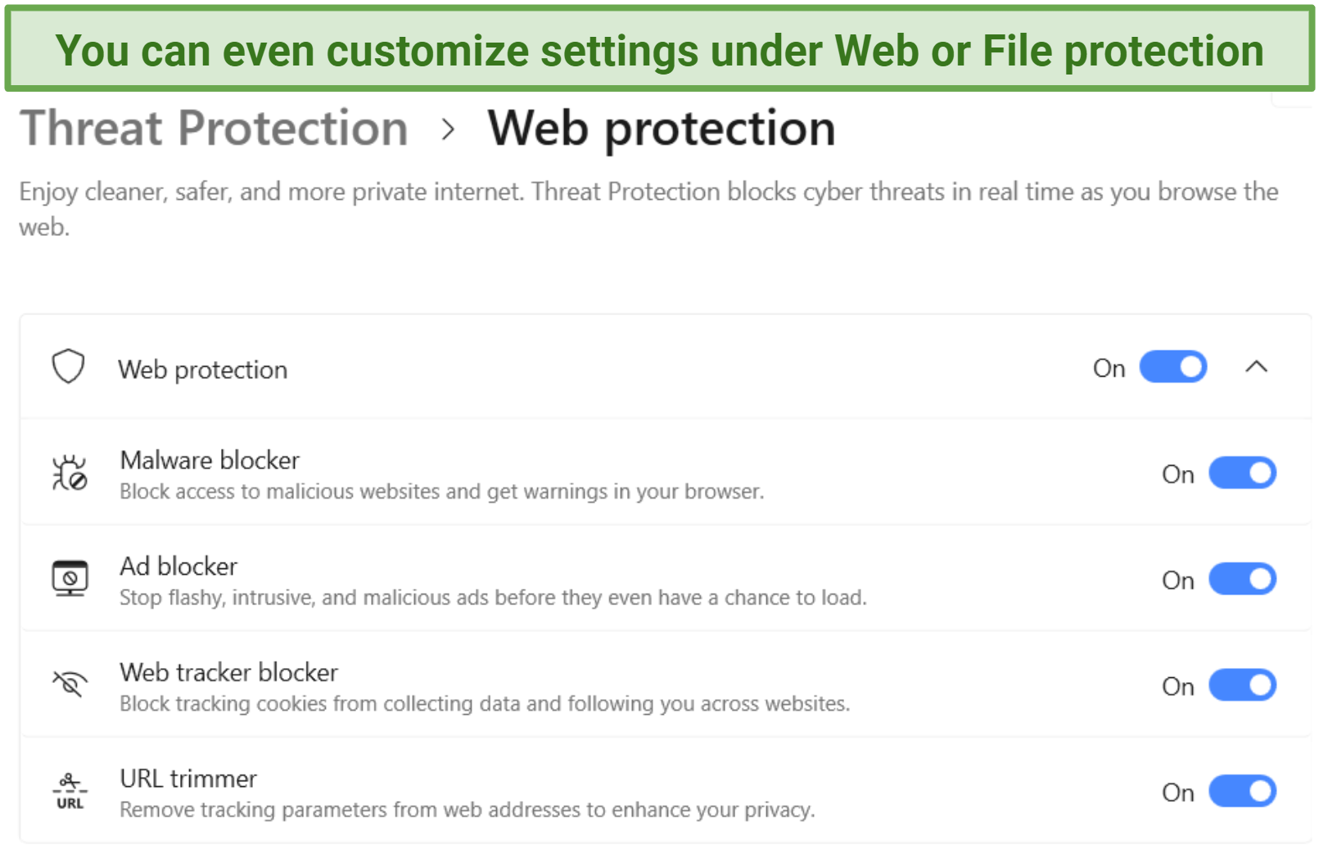
Task: Click the breadcrumb arrow separator
Action: coord(448,129)
